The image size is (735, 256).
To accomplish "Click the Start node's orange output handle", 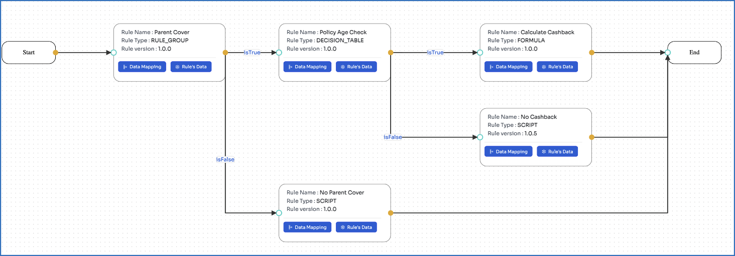I will (55, 52).
